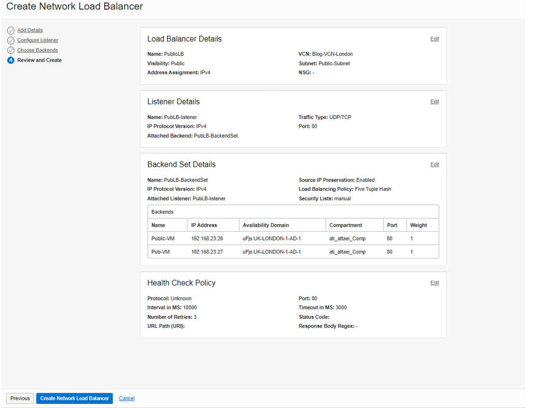
Task: Cancel the load balancer creation
Action: [127, 399]
